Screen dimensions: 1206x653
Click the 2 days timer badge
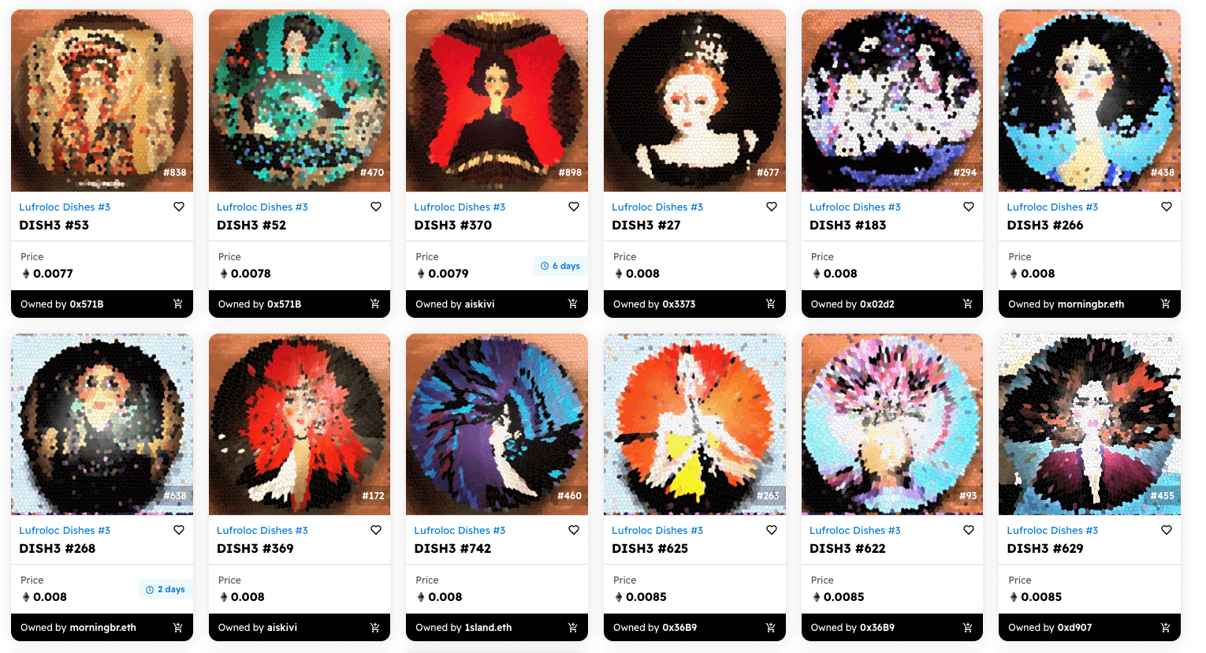click(166, 589)
